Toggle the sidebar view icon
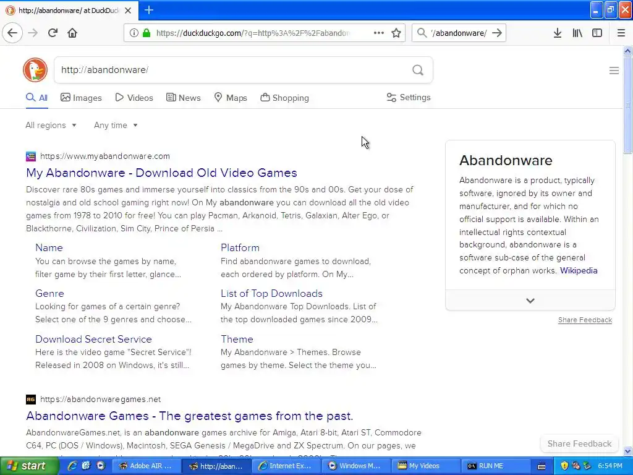Screen dimensions: 633x475 tap(597, 33)
